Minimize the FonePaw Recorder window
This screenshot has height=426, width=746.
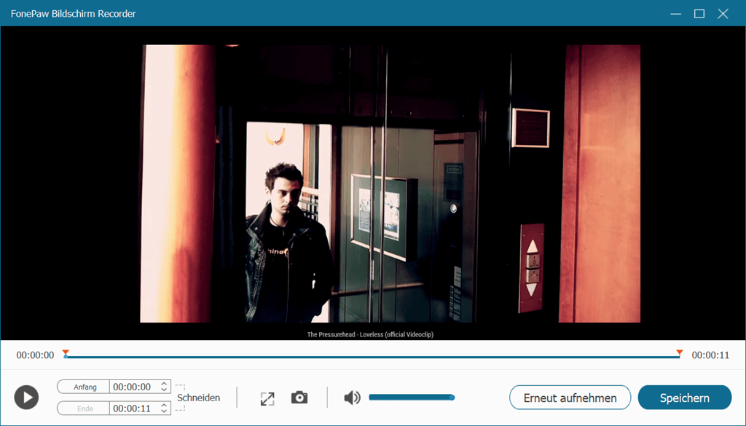(675, 14)
